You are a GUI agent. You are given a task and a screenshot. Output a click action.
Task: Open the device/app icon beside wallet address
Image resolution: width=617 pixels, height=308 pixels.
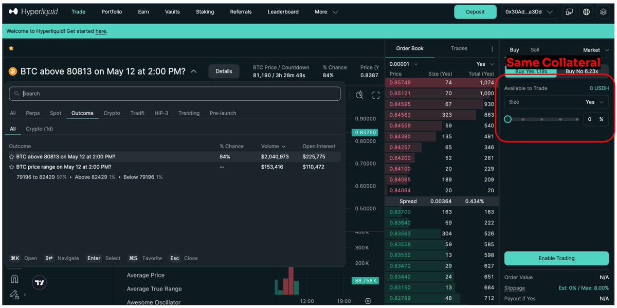click(569, 12)
